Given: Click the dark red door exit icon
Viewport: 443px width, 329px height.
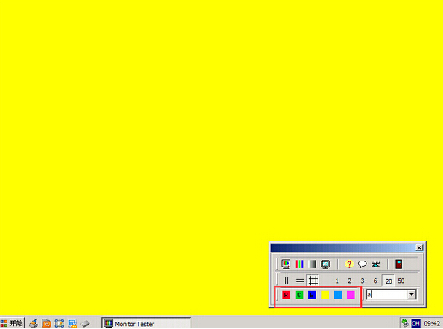Looking at the screenshot, I should 398,264.
